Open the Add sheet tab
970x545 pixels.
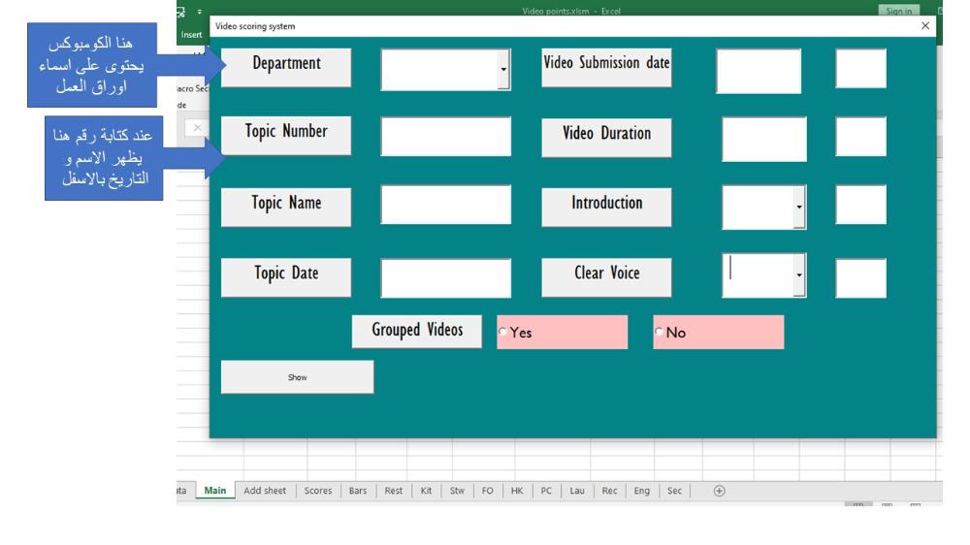265,491
